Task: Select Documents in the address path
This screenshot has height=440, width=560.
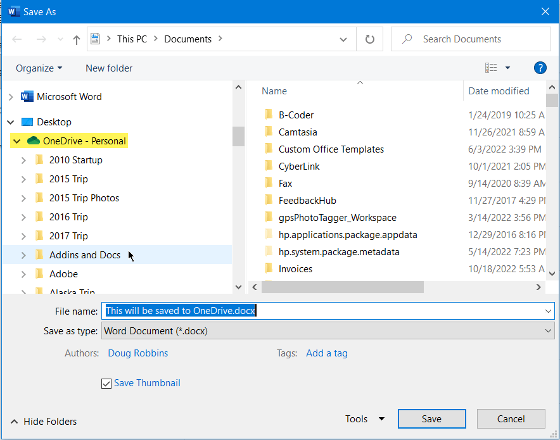Action: coord(188,39)
